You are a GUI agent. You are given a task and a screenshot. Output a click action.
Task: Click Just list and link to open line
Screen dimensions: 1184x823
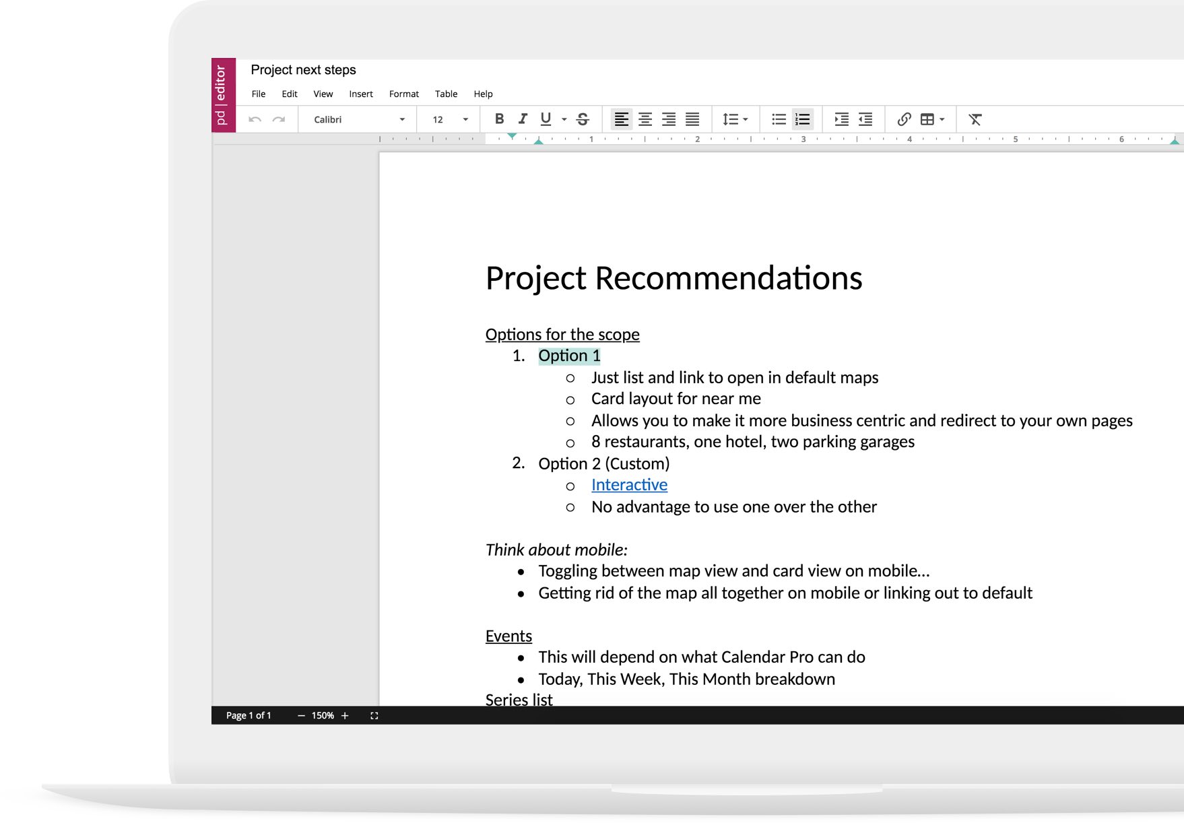(x=734, y=377)
